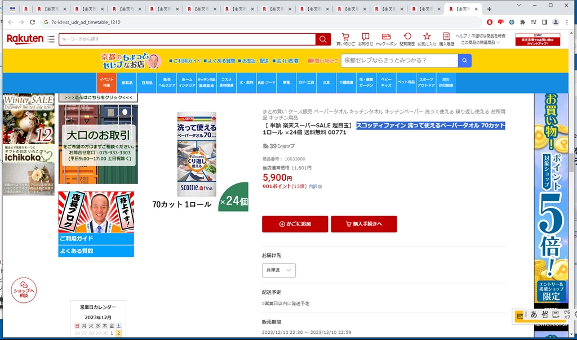The width and height of the screenshot is (577, 340).
Task: Select the 食品・フード category tab
Action: pos(266,82)
